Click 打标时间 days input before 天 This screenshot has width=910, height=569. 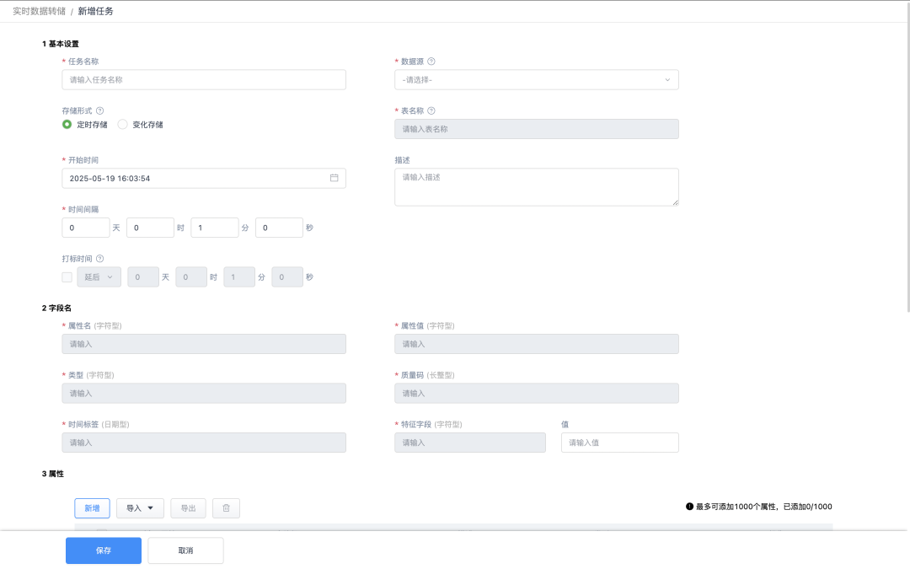[x=143, y=277]
